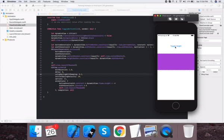Choose iPod touch (7th generation) run destination
The width and height of the screenshot is (224, 140).
coord(55,6)
